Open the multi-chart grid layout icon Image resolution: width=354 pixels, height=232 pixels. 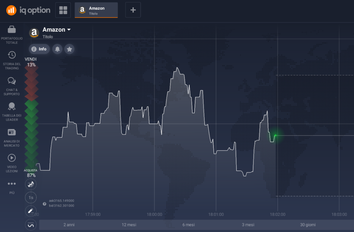[63, 10]
